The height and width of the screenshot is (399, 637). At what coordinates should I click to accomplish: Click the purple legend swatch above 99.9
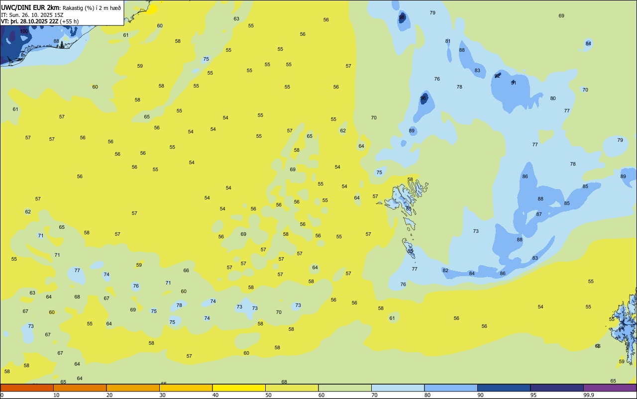610,388
